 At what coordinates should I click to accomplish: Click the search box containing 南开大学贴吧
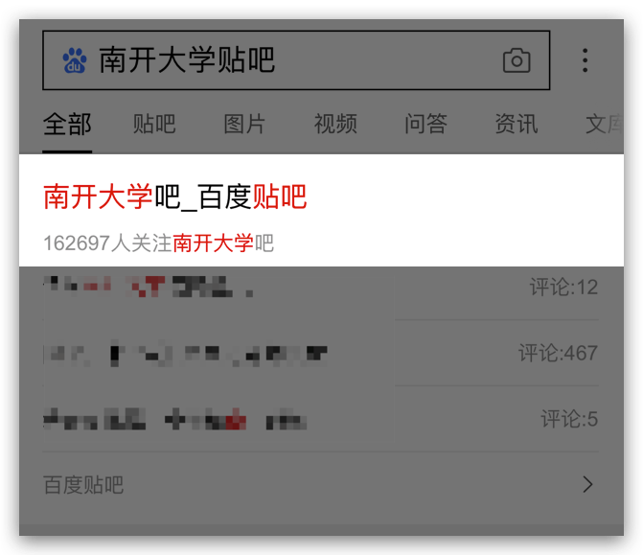coord(296,60)
